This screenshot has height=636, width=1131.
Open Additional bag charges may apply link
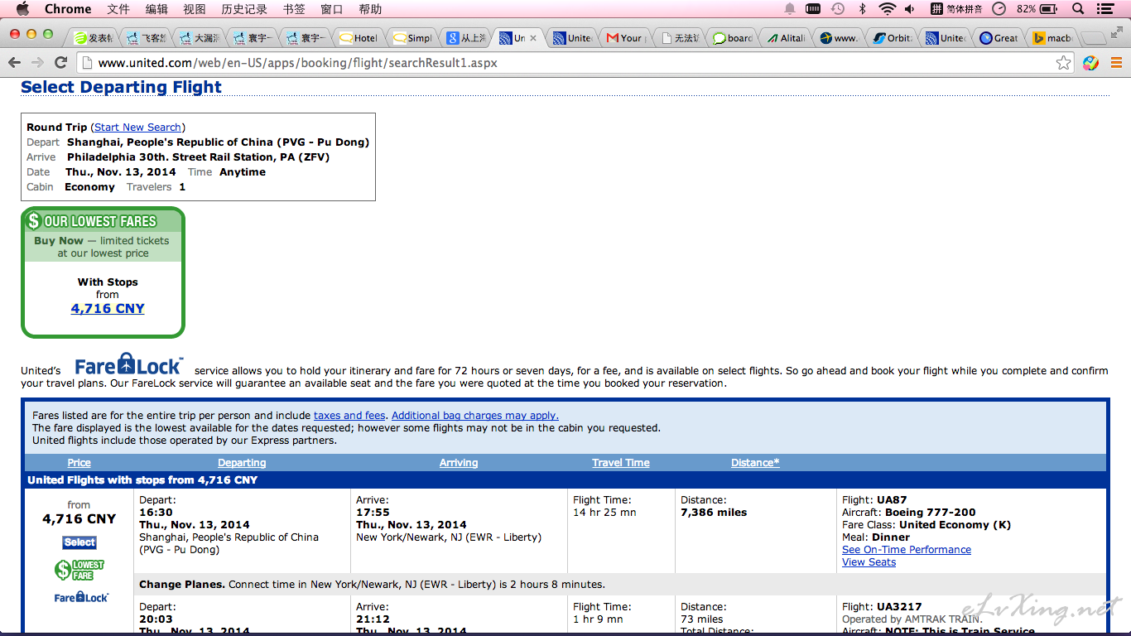[x=475, y=416]
